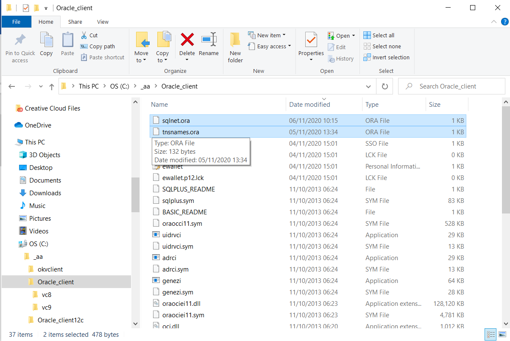Open the Quick Access Toolbar customize dropdown
510x341 pixels.
click(x=46, y=8)
